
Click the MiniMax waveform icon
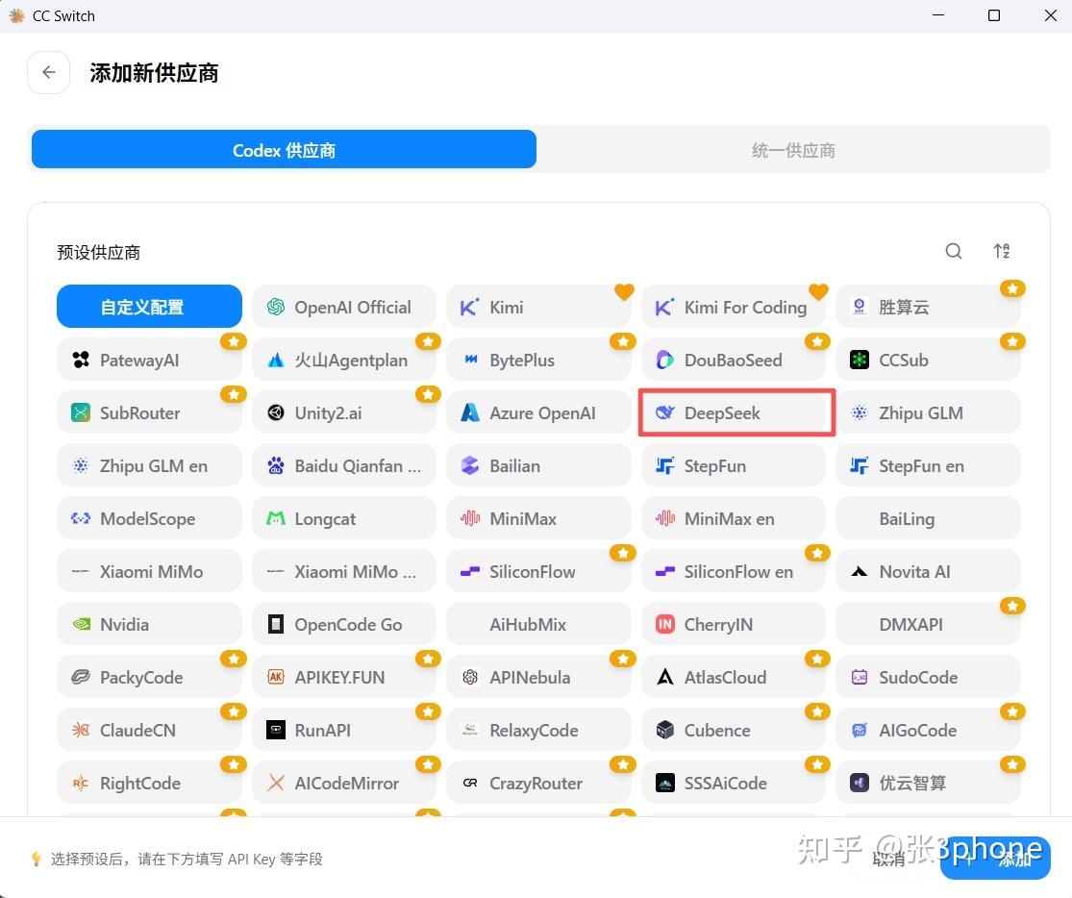470,518
